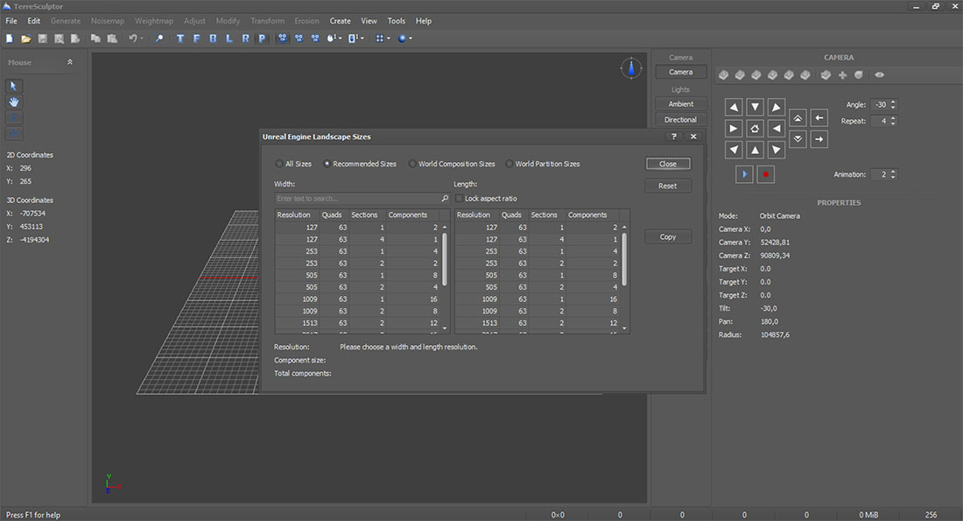Select the hand pan mouse tool
Viewport: 963px width, 521px height.
(13, 102)
